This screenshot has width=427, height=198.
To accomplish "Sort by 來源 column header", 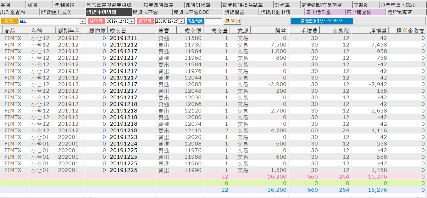I will [x=241, y=30].
